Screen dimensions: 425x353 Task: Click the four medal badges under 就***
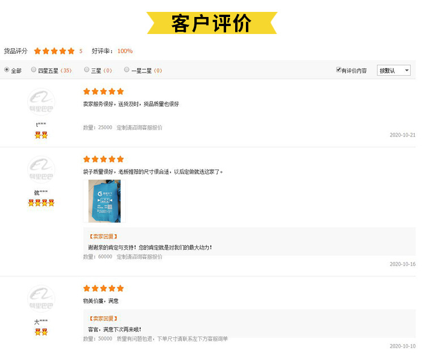pos(41,202)
